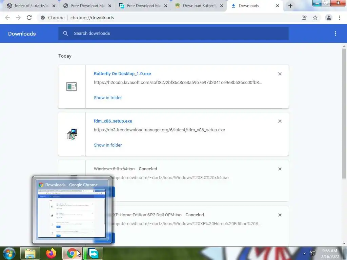
Task: Click the Windows XP Home Edition source URL
Action: click(186, 224)
